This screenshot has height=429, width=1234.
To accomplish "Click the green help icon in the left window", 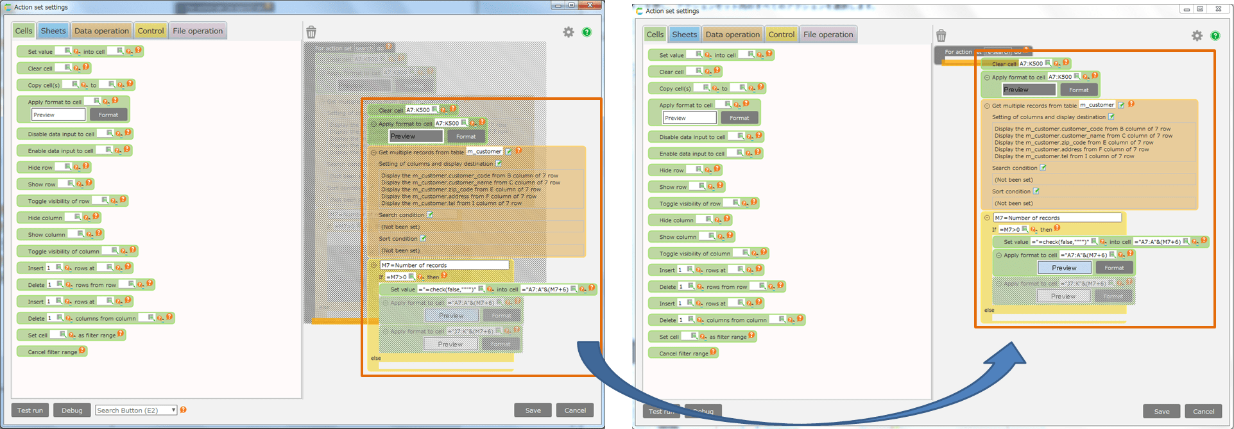I will (x=587, y=32).
